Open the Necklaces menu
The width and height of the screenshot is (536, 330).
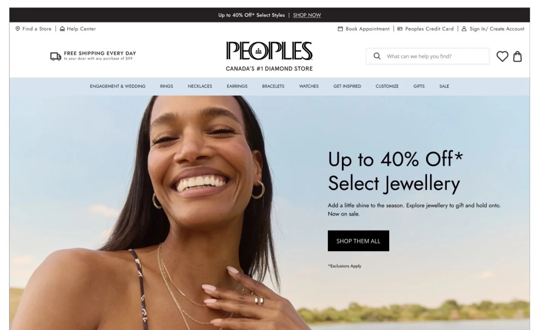point(200,86)
